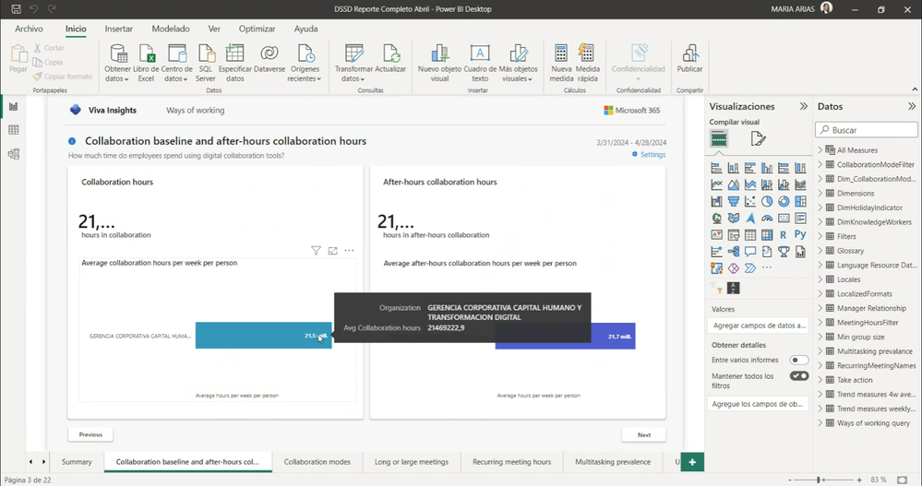The width and height of the screenshot is (922, 486).
Task: Select the funnel chart visualization
Action: 733,202
